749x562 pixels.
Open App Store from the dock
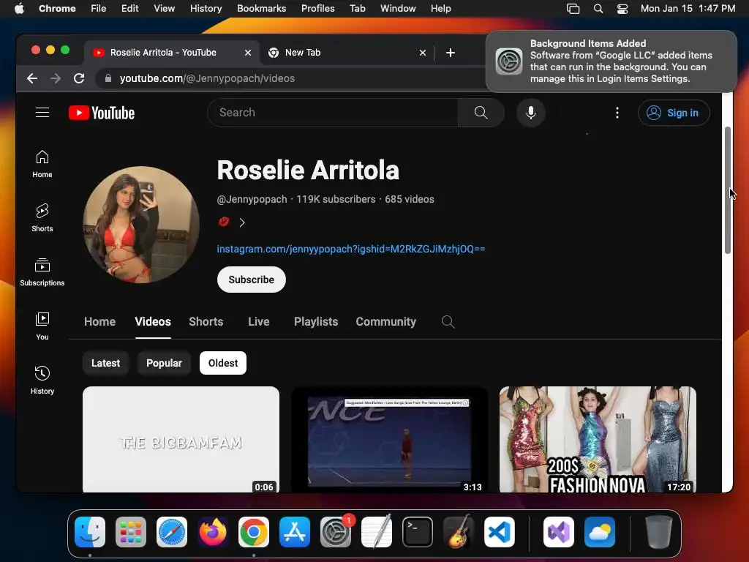point(295,532)
